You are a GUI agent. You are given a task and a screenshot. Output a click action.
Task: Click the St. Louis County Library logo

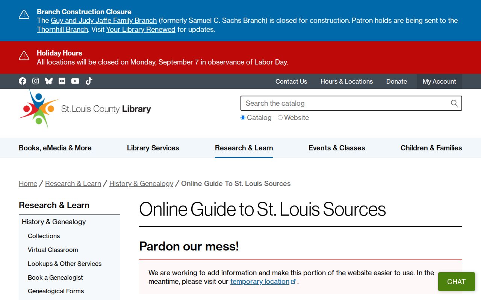click(x=85, y=109)
